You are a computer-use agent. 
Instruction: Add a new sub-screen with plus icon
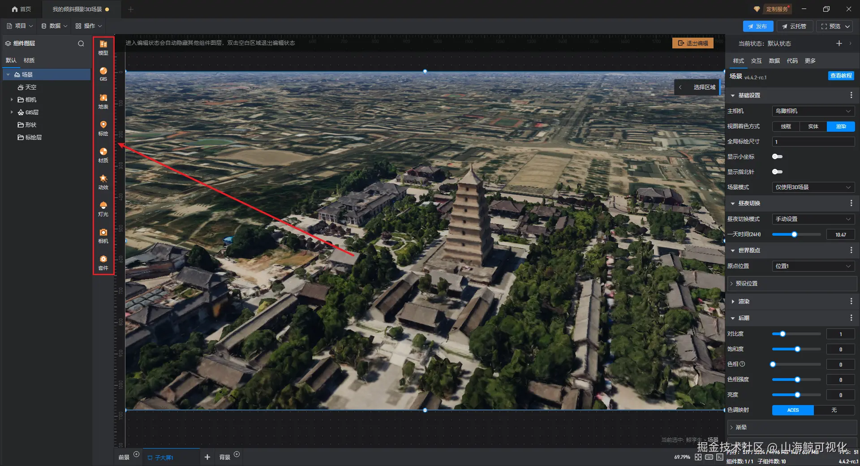coord(207,457)
